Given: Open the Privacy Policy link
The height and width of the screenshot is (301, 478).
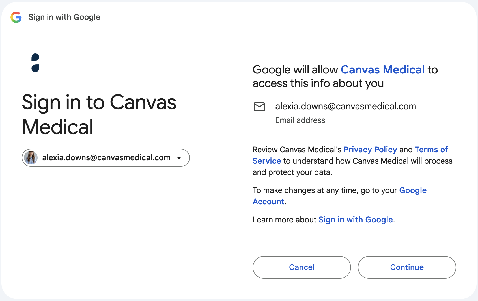Looking at the screenshot, I should pos(370,150).
